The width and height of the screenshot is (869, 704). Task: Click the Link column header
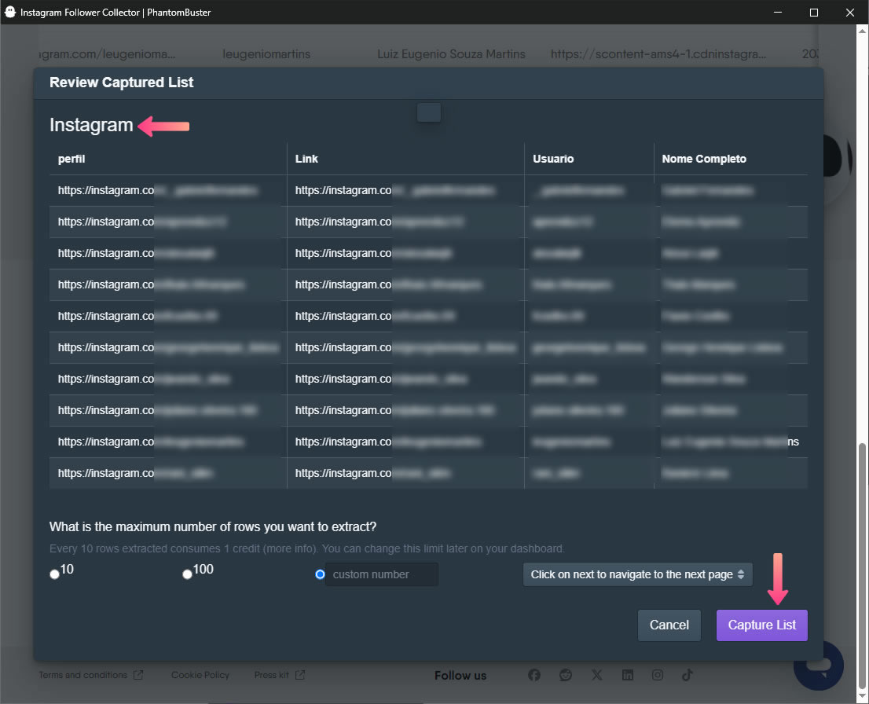click(306, 159)
